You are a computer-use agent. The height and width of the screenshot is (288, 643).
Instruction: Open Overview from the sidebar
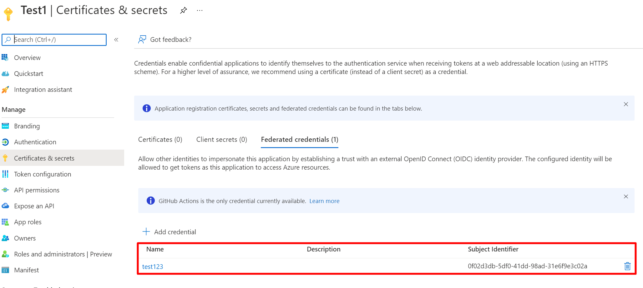point(27,58)
